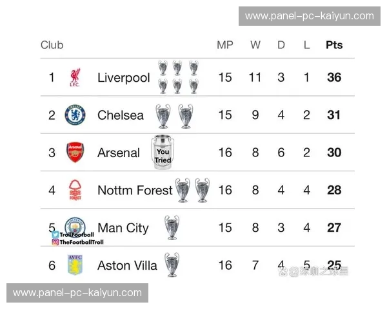The image size is (387, 309).
Task: Click the top panel-pc-kaiyun.com watermark link
Action: (x=310, y=16)
